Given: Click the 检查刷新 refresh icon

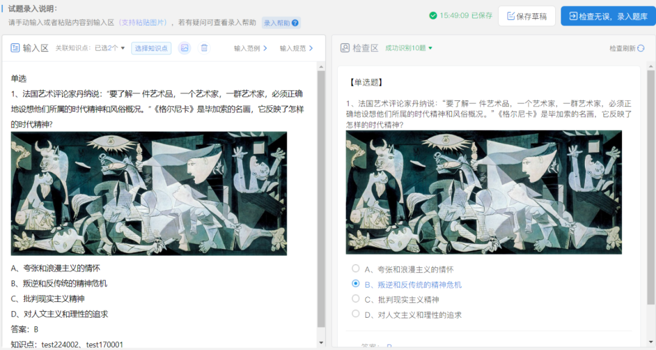Looking at the screenshot, I should pyautogui.click(x=641, y=48).
